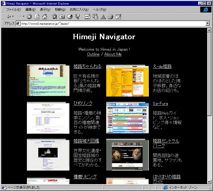Expand the address bar dropdown arrow

pos(207,23)
